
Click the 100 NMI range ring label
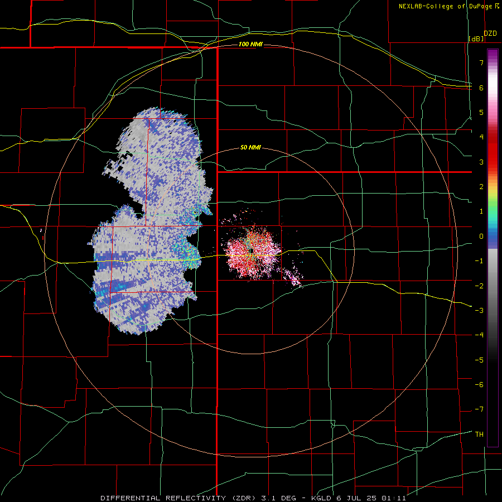[250, 44]
